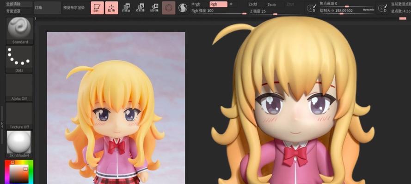The image size is (411, 184).
Task: Adjust the Rgb 强度 100 slider
Action: tap(219, 11)
